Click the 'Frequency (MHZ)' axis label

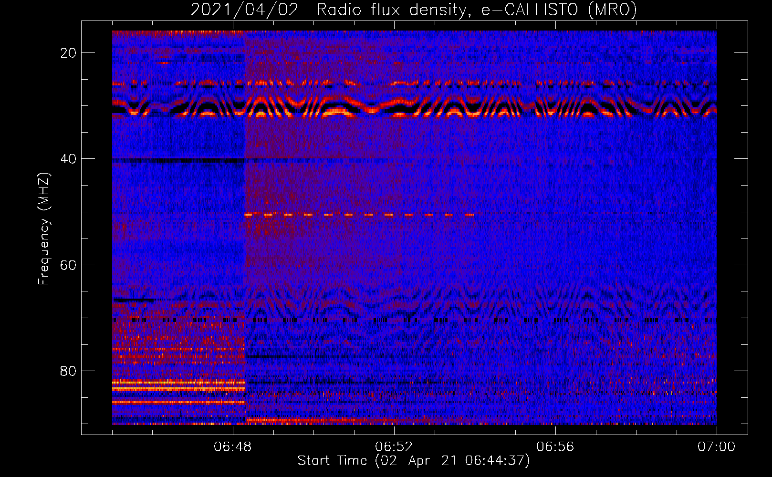[44, 228]
